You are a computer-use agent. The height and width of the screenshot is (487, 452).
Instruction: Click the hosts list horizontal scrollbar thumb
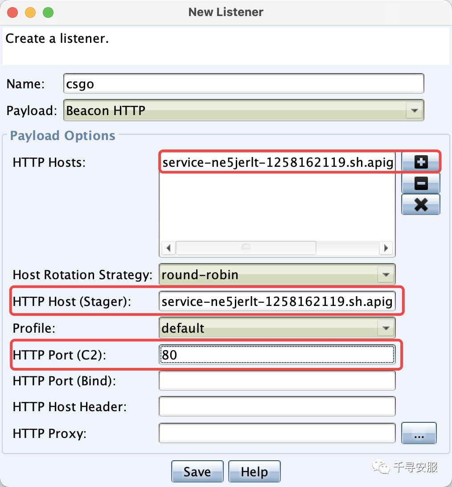coord(246,248)
